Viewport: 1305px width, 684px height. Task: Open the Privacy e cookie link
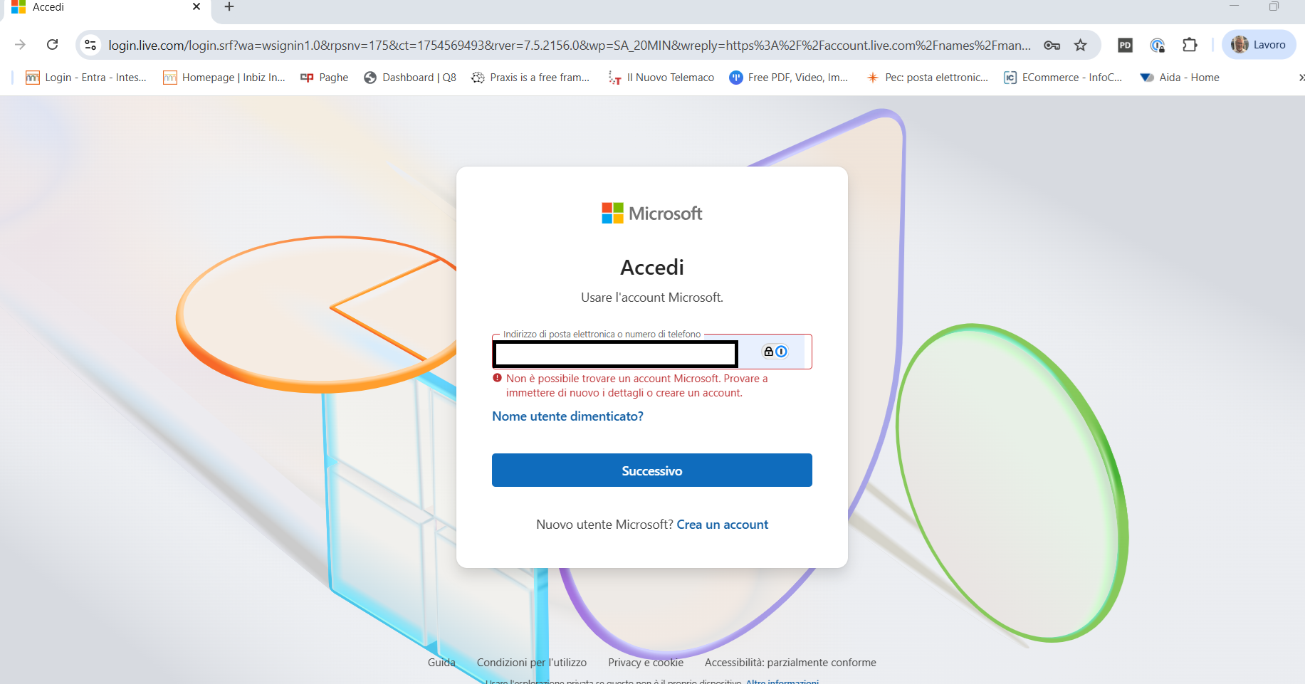[646, 663]
